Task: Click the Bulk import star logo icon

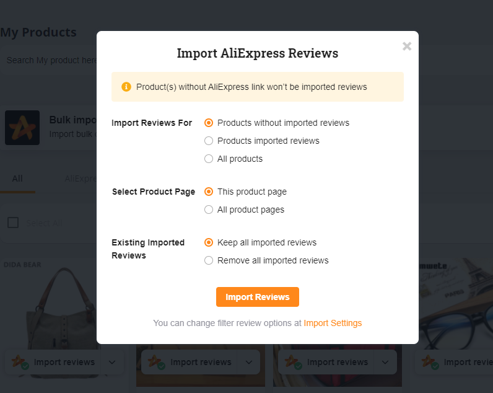Action: 22,128
